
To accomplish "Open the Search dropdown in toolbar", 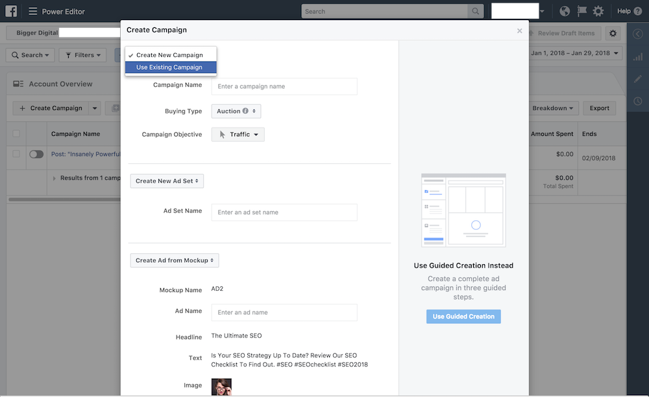I will click(x=31, y=55).
